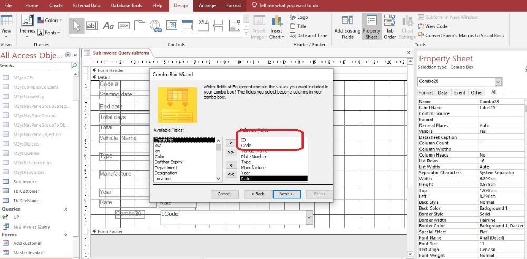Image resolution: width=527 pixels, height=259 pixels.
Task: Click the wizard's Back button
Action: pyautogui.click(x=258, y=194)
